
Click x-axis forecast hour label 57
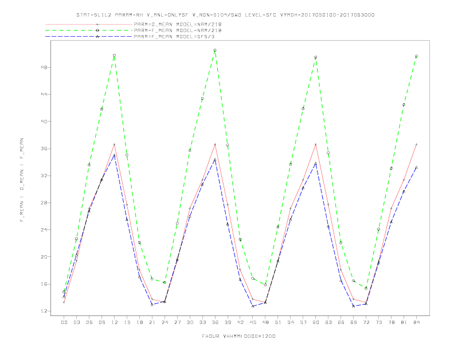pos(303,322)
